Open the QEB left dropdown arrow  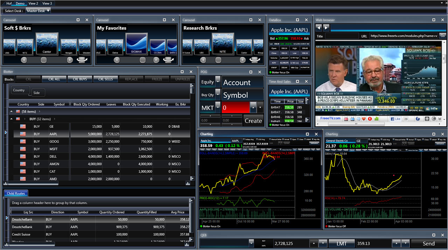251,243
